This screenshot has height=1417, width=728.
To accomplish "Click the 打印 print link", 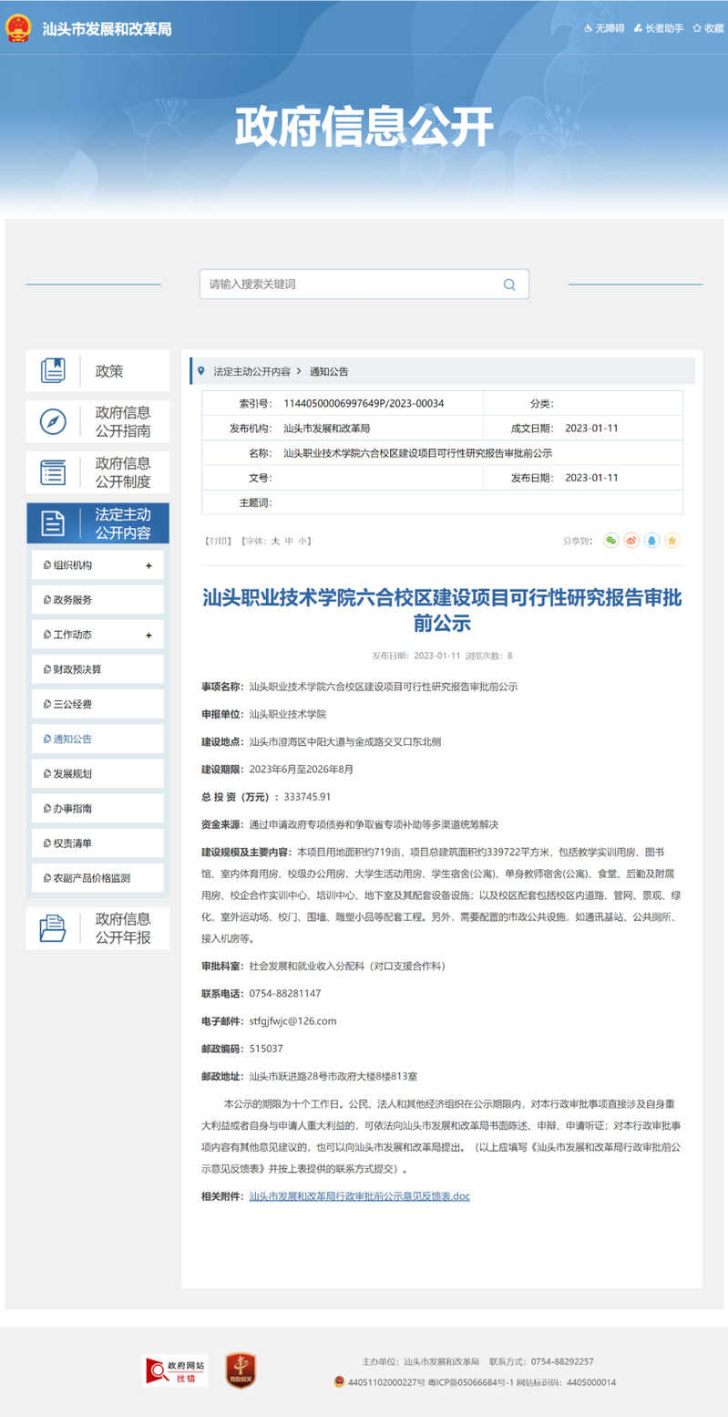I will pyautogui.click(x=219, y=541).
